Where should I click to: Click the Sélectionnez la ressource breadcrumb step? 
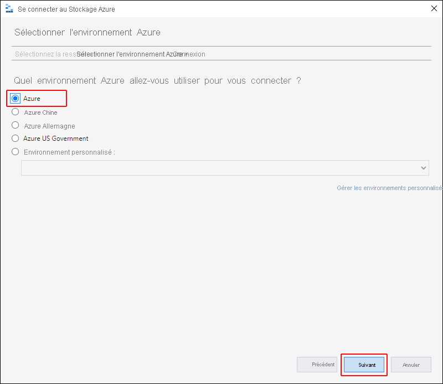pos(45,54)
